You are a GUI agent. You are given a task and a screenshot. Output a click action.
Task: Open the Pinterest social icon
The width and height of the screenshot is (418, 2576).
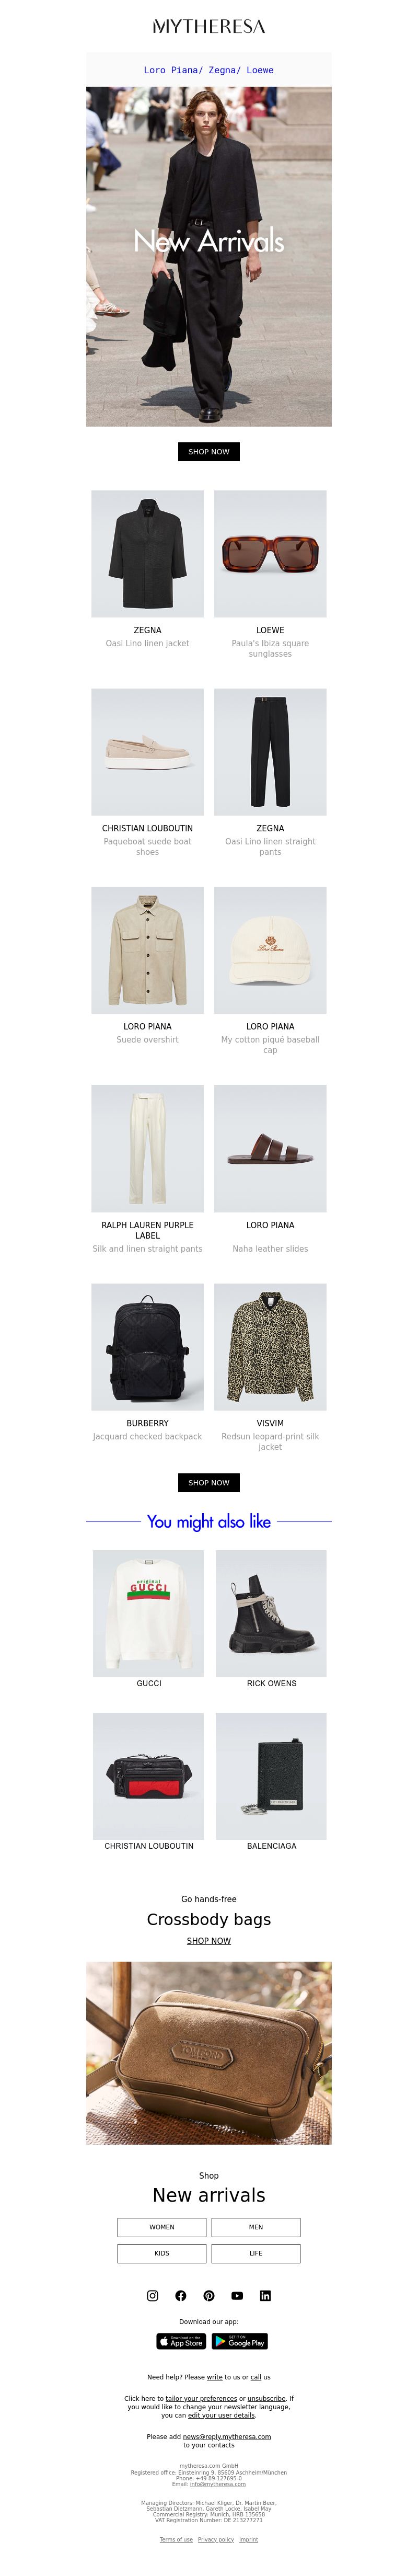click(209, 2295)
